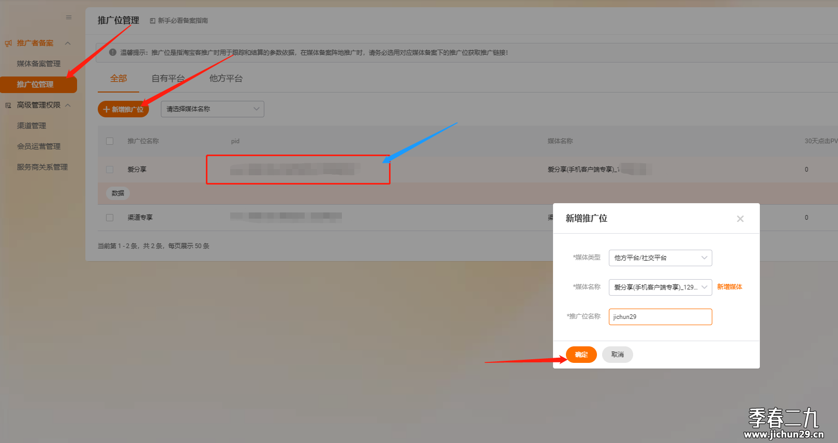This screenshot has height=443, width=838.
Task: Open 服务商关系管理 in the sidebar
Action: point(42,167)
